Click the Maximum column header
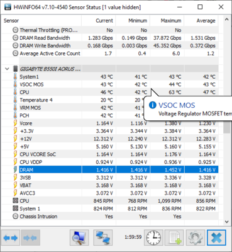The image size is (232, 252). pyautogui.click(x=167, y=21)
